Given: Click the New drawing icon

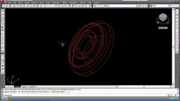Looking at the screenshot, I should coord(4,6).
